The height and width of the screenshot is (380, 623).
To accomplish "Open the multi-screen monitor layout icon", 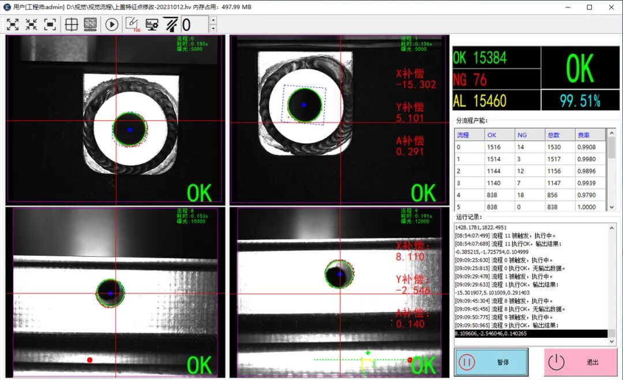I will click(x=90, y=25).
